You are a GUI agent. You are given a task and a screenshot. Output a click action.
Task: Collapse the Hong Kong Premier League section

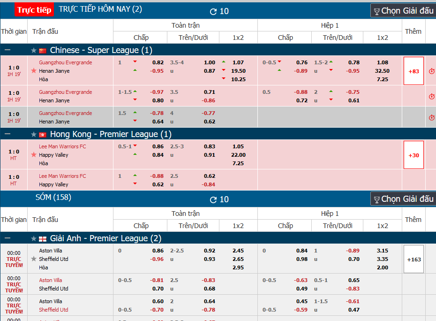pos(8,134)
